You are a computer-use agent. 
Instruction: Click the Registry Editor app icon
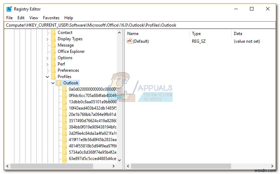pos(9,9)
